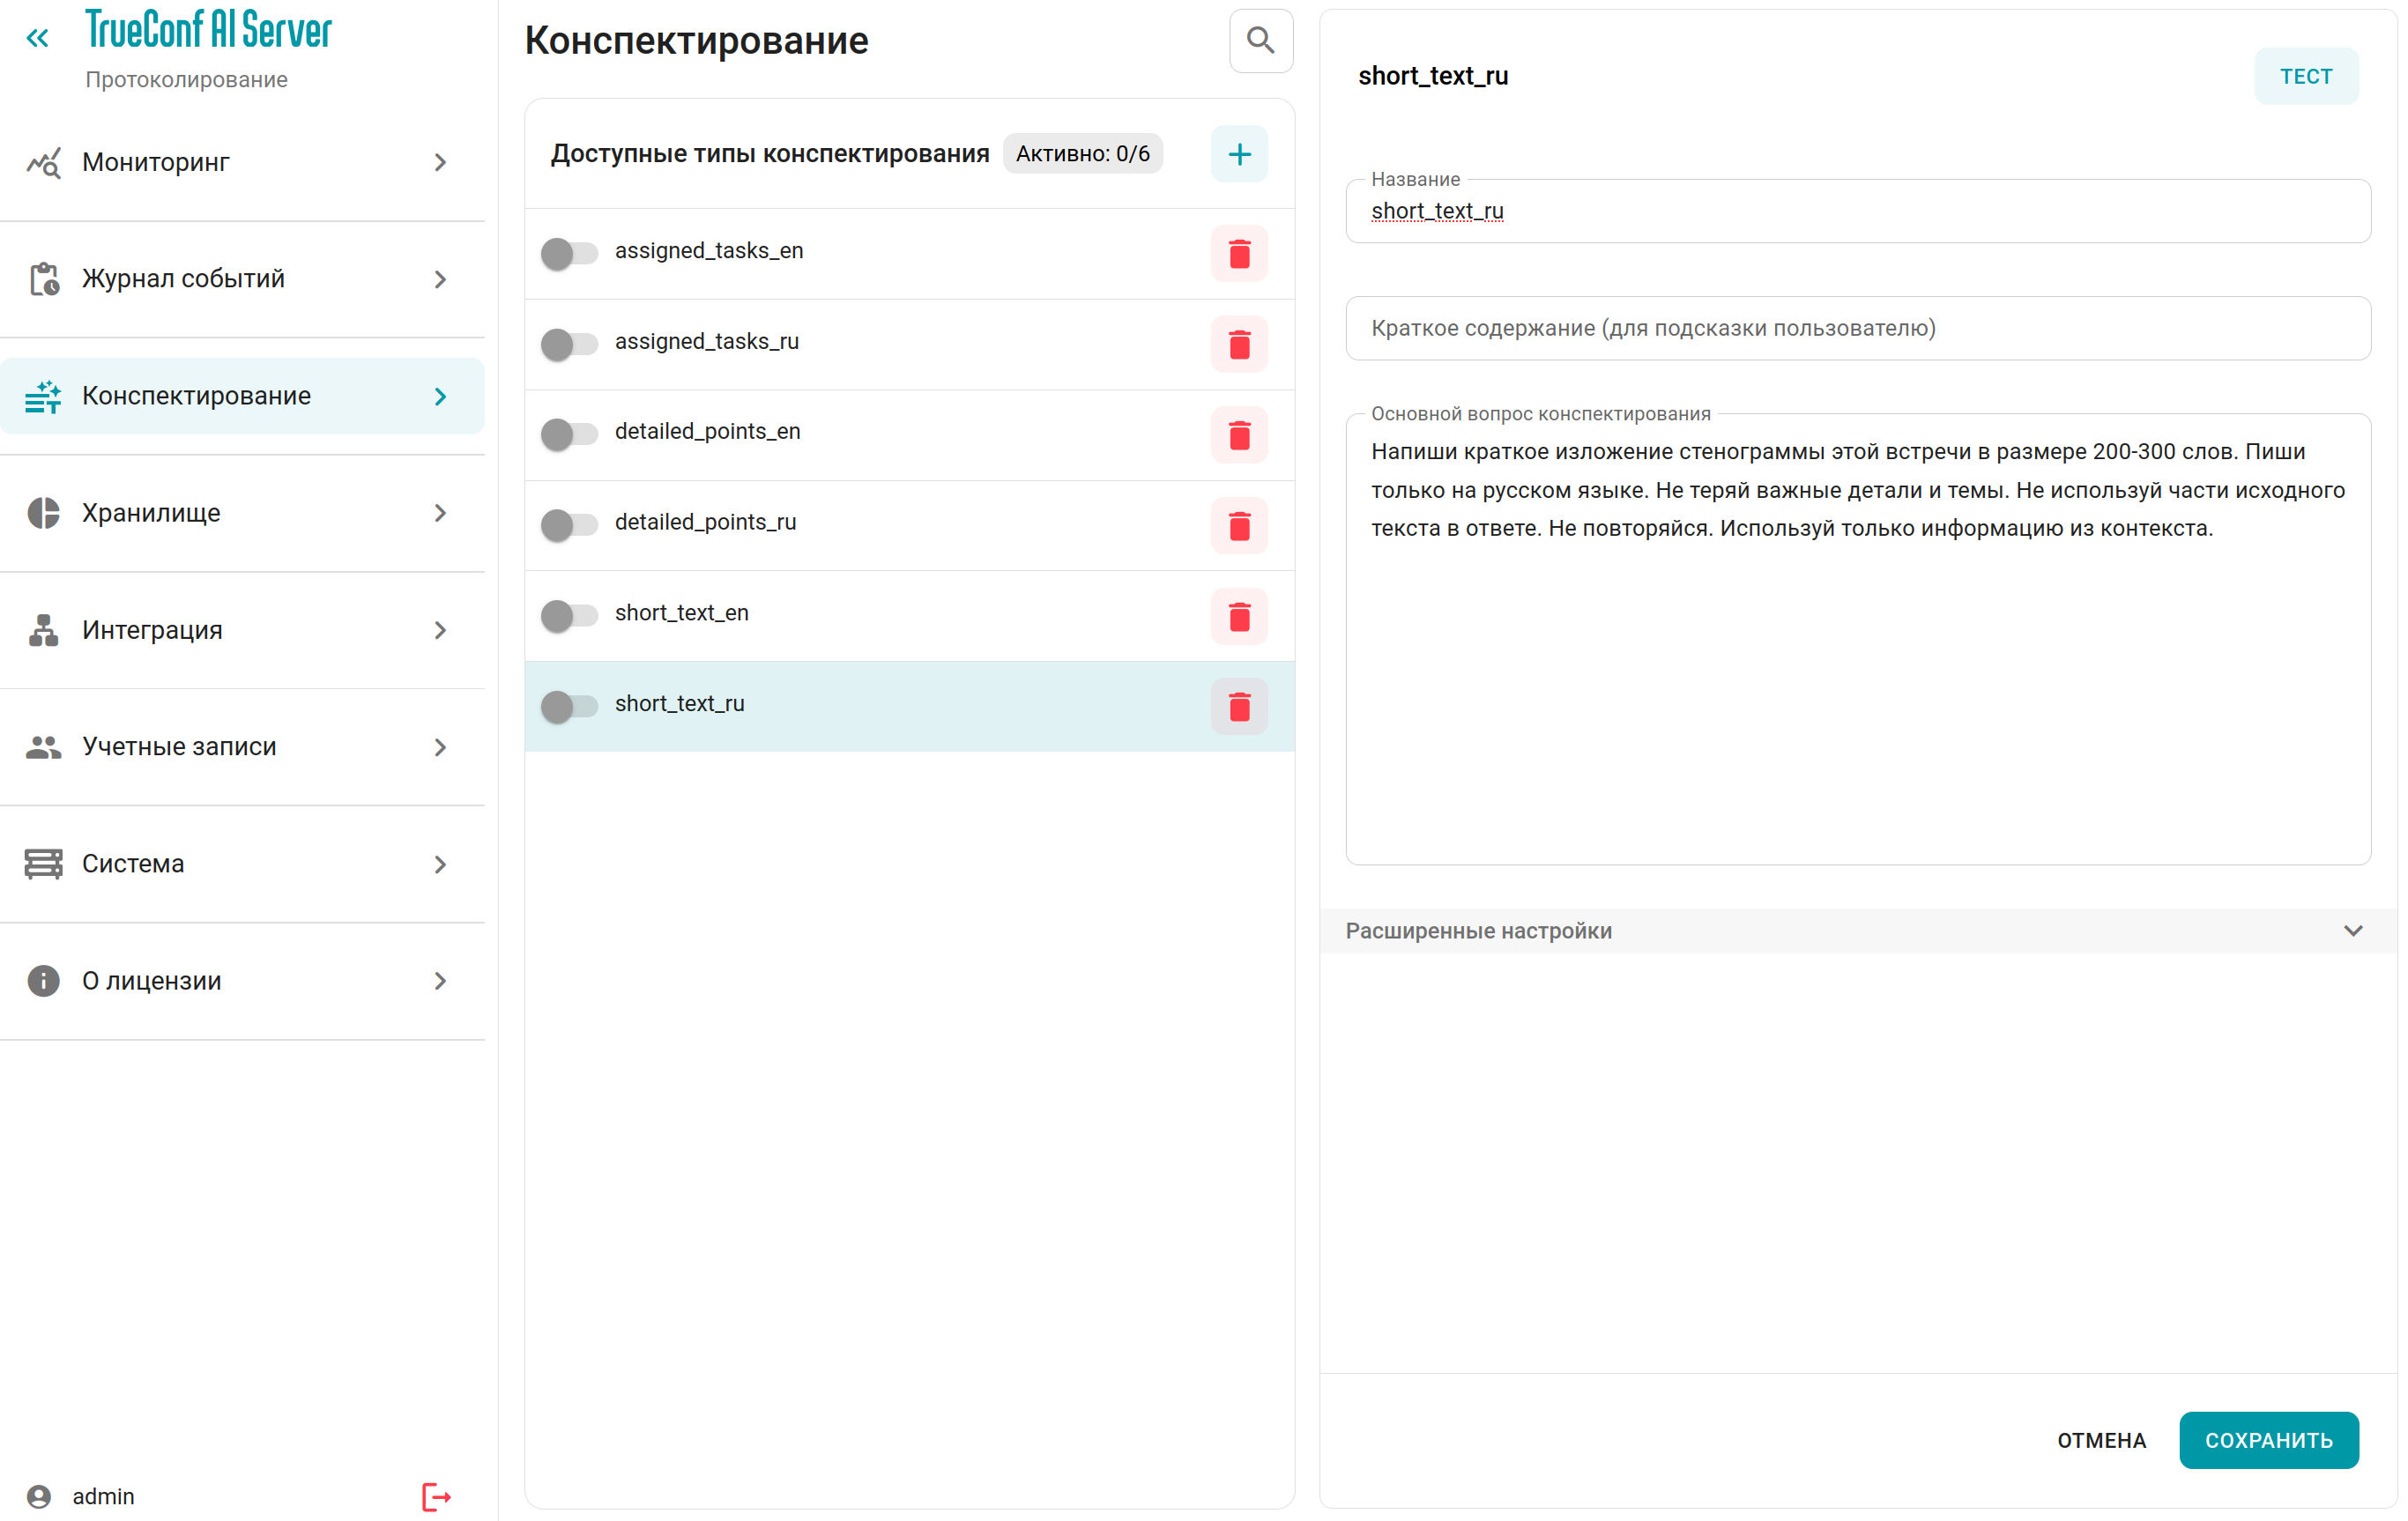Open the Интеграция integration icon
The image size is (2408, 1521).
(x=42, y=630)
